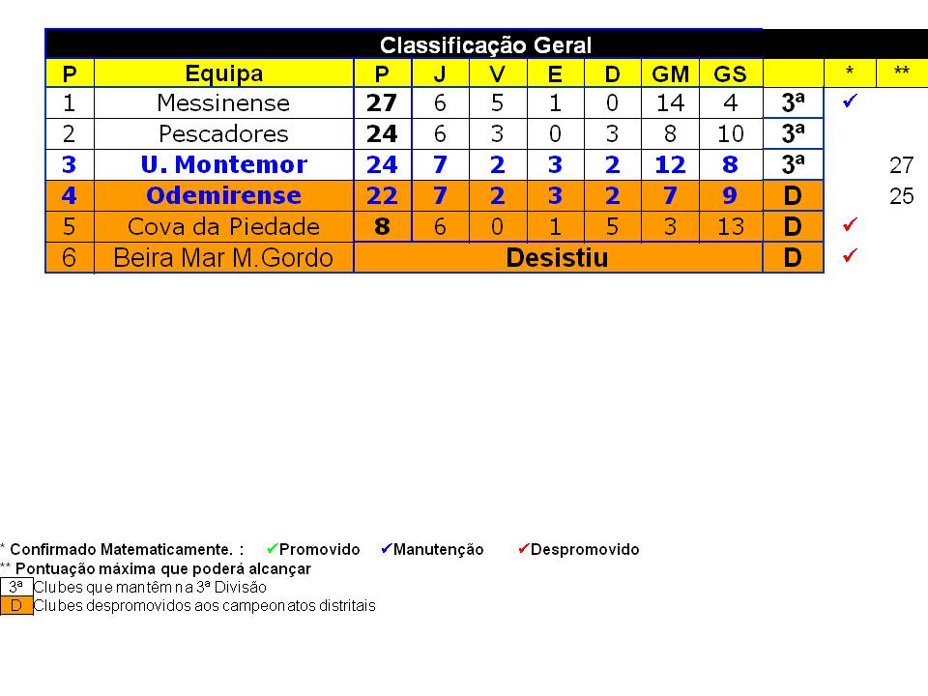
Task: Click the blue Manutenção checkmark in legend
Action: (387, 549)
